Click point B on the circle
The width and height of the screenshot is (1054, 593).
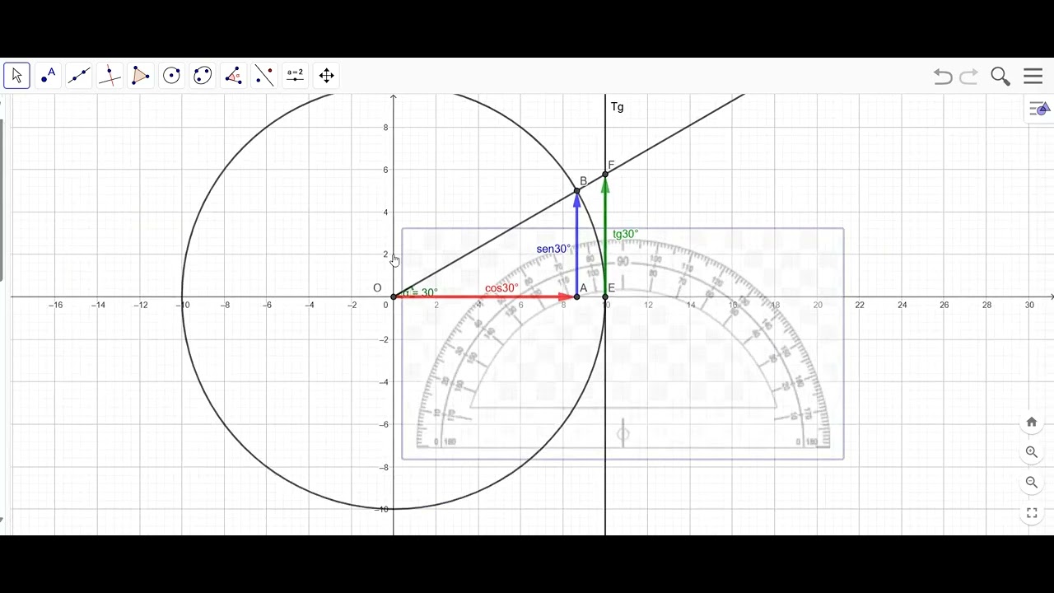point(576,191)
